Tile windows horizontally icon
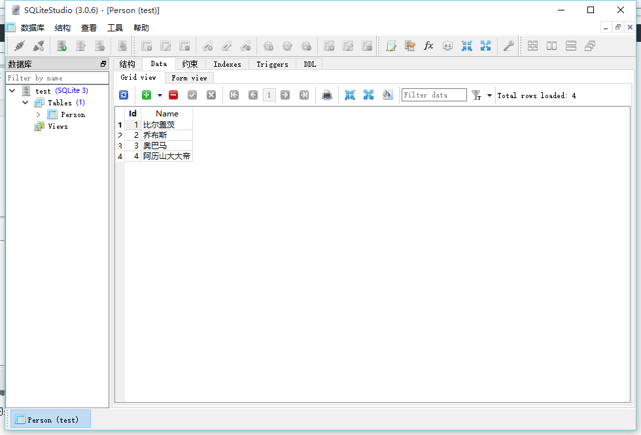Image resolution: width=641 pixels, height=435 pixels. click(552, 46)
